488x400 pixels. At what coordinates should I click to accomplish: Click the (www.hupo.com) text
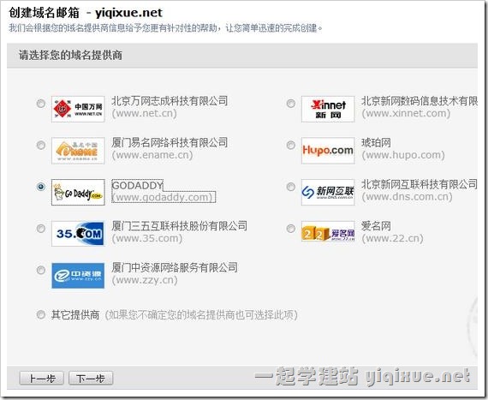pyautogui.click(x=403, y=155)
